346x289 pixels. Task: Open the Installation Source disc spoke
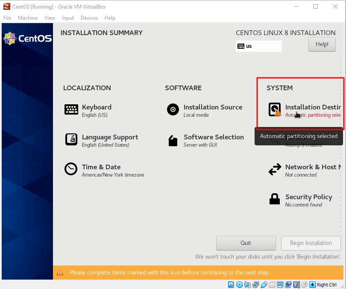tap(204, 110)
